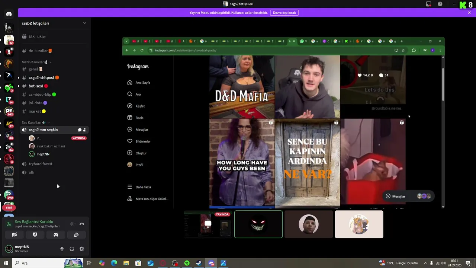The height and width of the screenshot is (268, 476).
Task: Select the YAYINDA stream preview tile
Action: coord(208,224)
